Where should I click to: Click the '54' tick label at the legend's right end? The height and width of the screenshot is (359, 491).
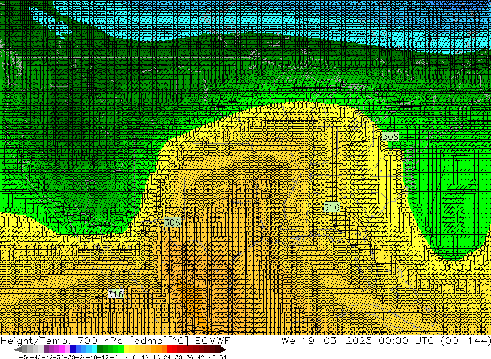pos(223,357)
